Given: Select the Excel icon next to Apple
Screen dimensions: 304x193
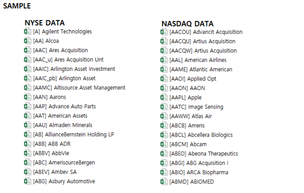Looking at the screenshot, I should pos(164,97).
